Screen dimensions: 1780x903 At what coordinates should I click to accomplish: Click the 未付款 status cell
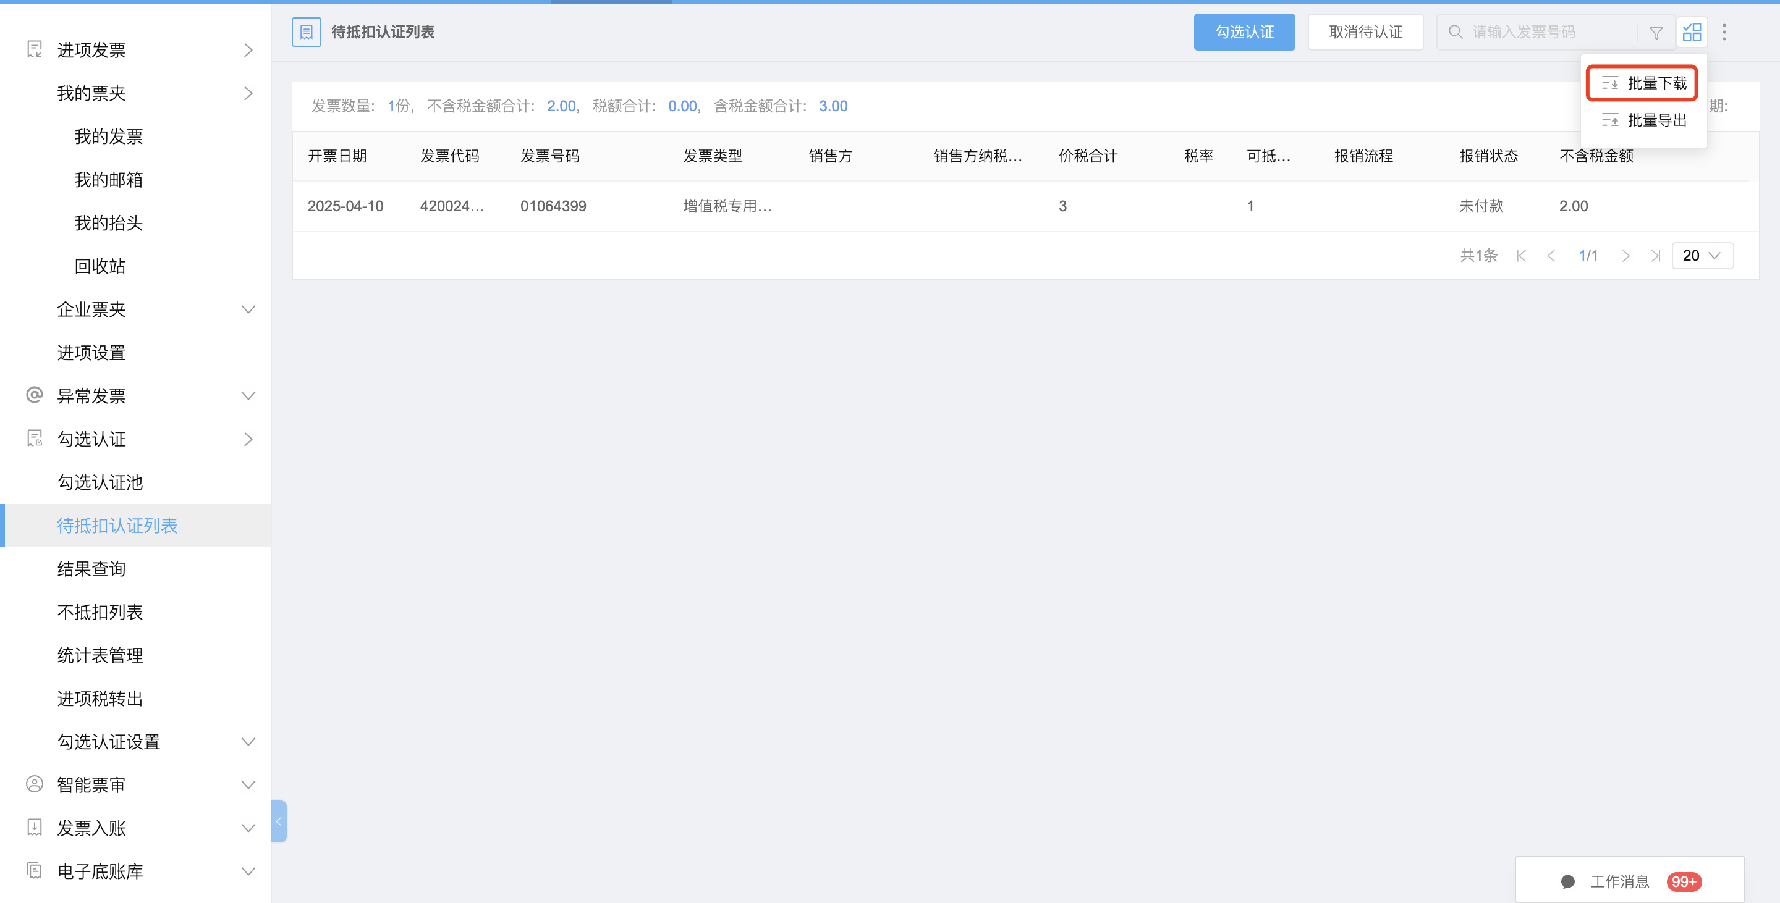(x=1481, y=206)
